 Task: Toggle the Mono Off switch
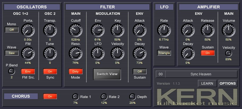[x=12, y=30]
